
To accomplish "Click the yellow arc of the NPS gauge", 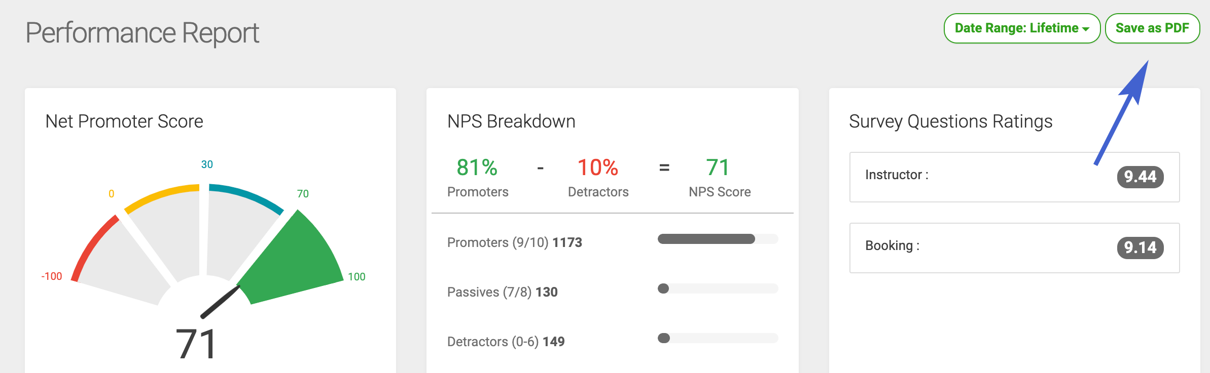I will click(160, 197).
